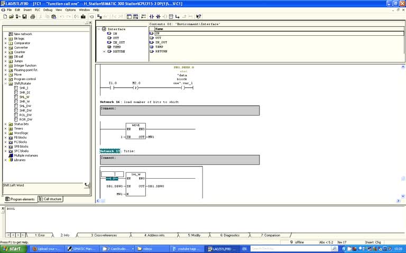Select the IN_OUT node in Interface tree
Screen dimensions: 406x253
(x=119, y=43)
